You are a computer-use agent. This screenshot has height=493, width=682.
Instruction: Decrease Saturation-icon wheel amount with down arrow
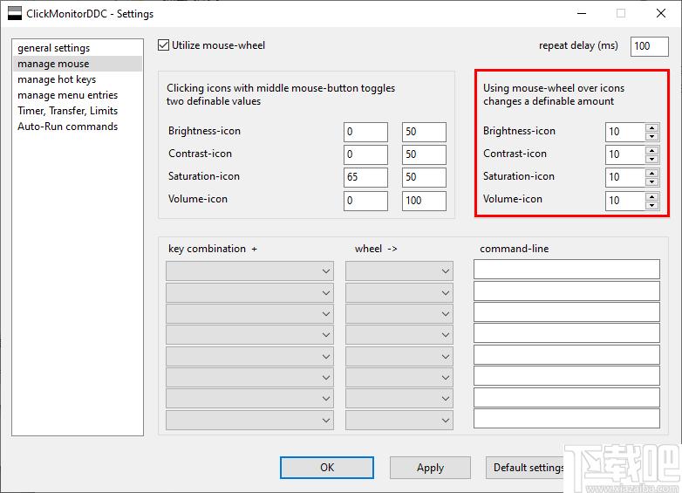click(x=651, y=181)
